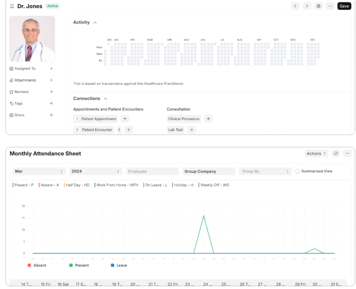Open the Lab Test connection

pyautogui.click(x=175, y=130)
